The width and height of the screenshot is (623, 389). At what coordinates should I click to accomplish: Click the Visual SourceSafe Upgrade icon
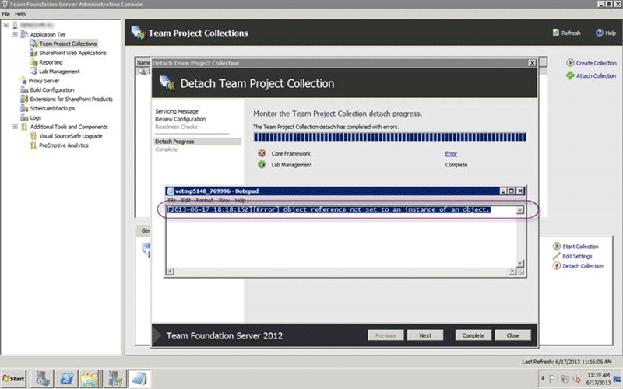33,136
